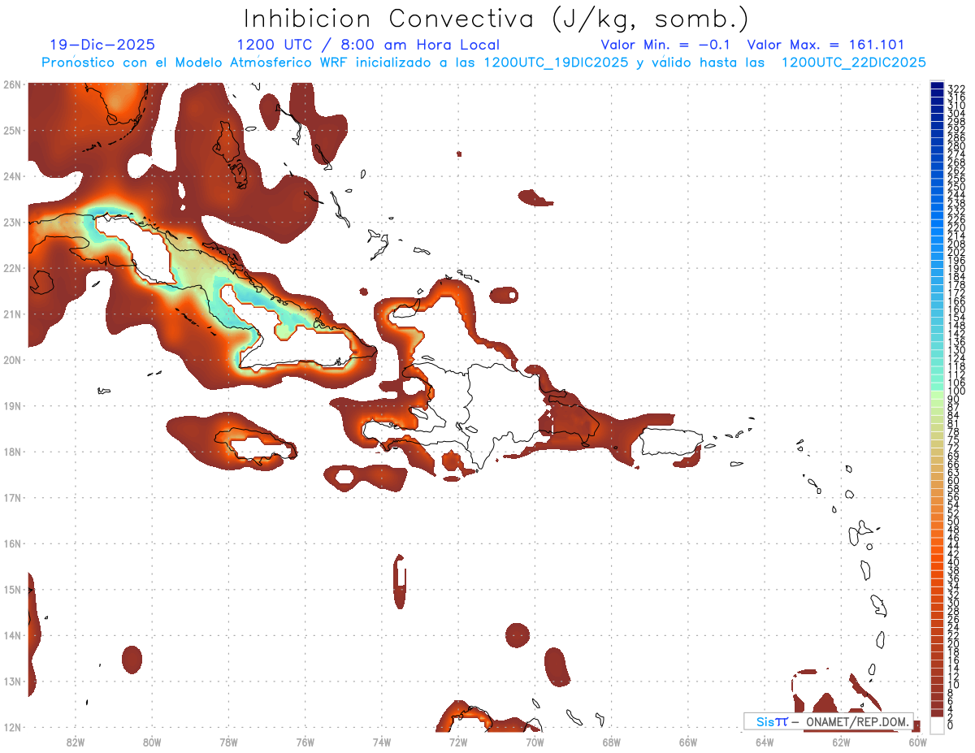Click the '22N' latitude label
This screenshot has width=975, height=753.
11,268
